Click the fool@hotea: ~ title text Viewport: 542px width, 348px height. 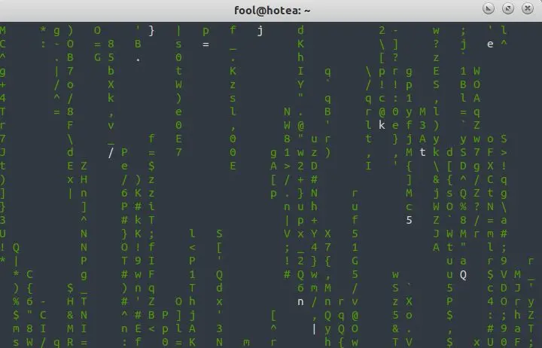273,11
